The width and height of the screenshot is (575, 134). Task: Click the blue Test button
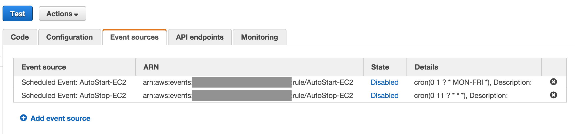click(18, 13)
